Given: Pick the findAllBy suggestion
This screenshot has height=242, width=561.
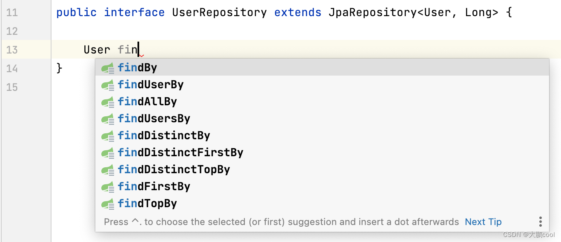Looking at the screenshot, I should click(147, 101).
